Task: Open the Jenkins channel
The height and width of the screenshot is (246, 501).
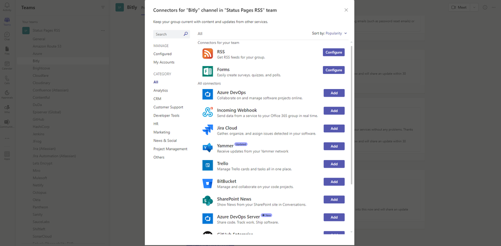Action: (x=38, y=134)
